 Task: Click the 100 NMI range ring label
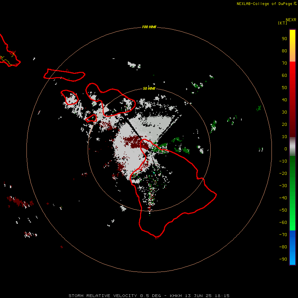[149, 27]
